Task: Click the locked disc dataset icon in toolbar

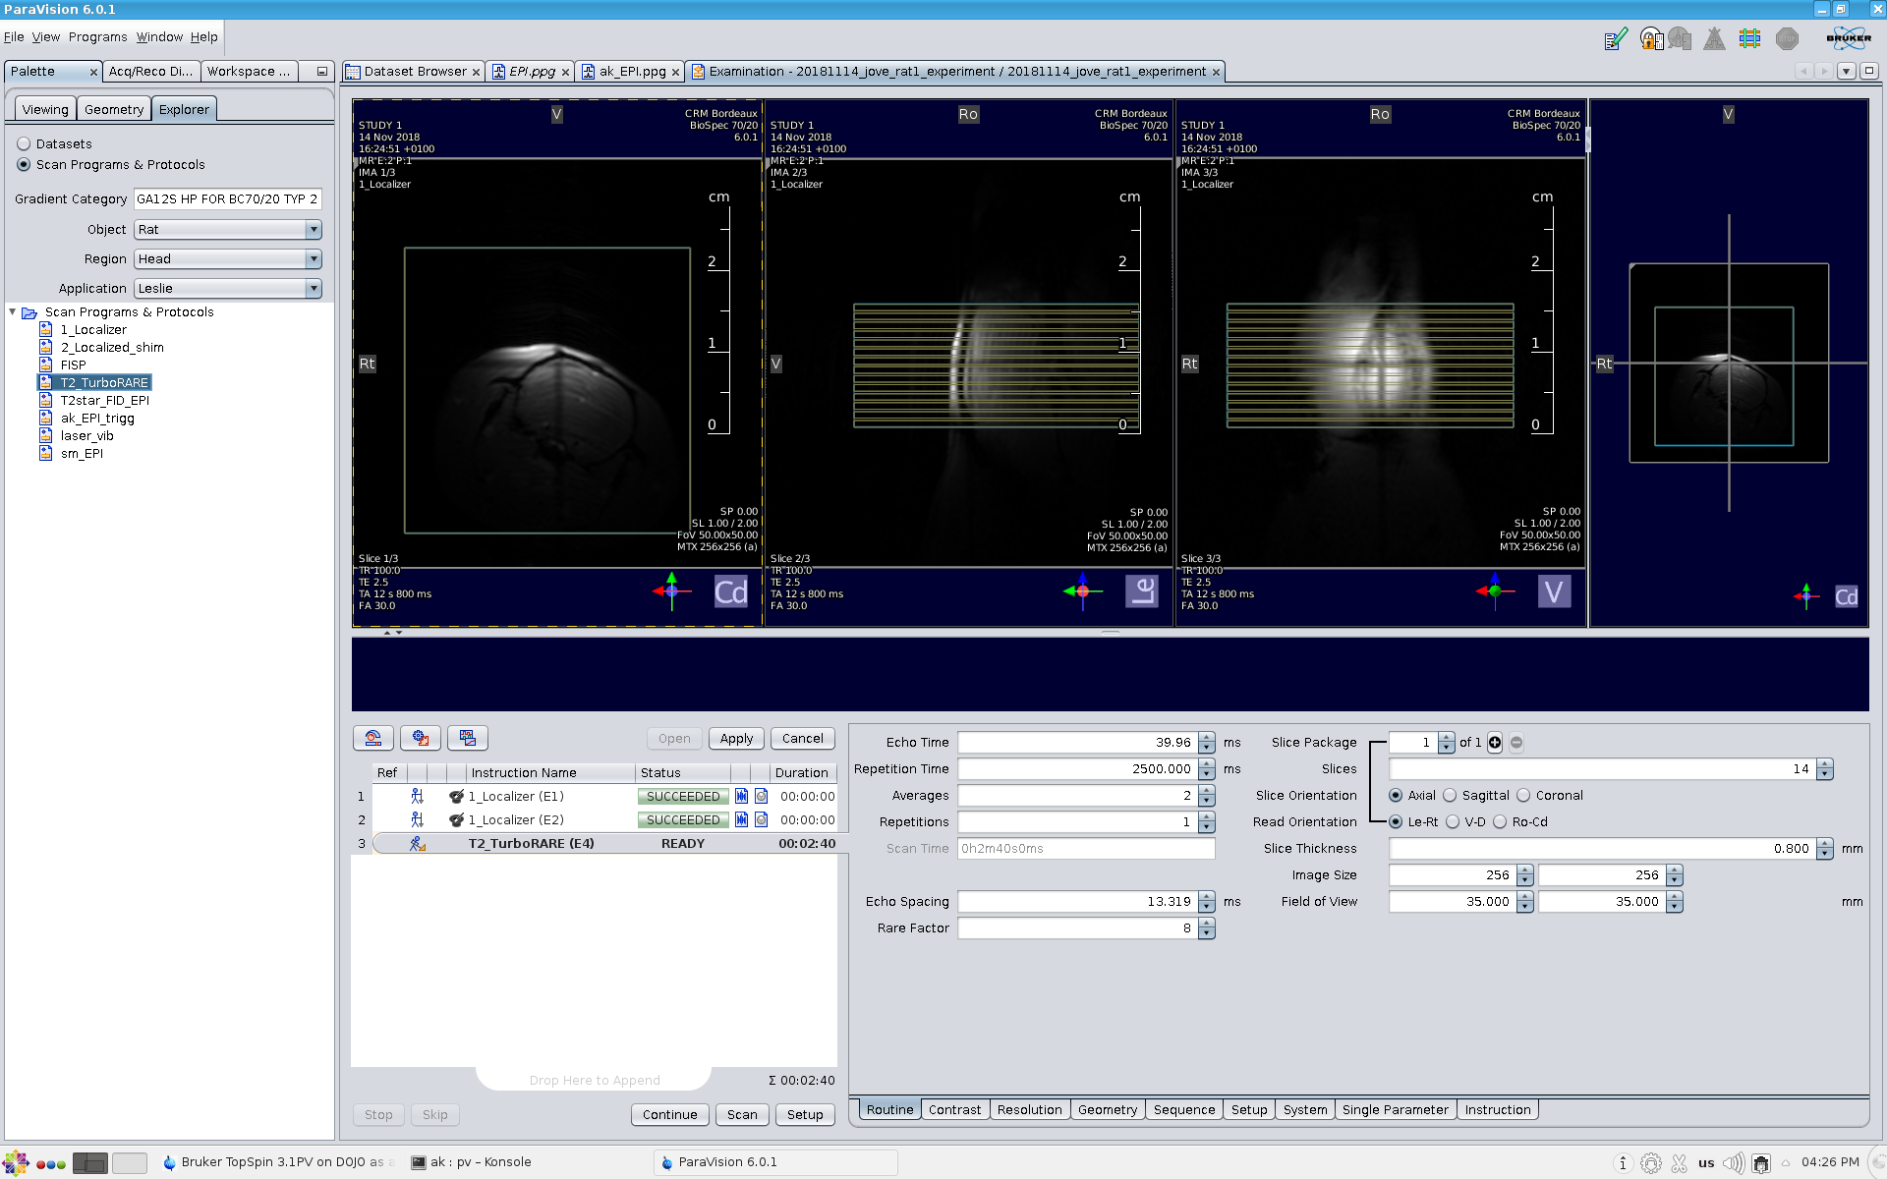Action: pyautogui.click(x=1651, y=39)
